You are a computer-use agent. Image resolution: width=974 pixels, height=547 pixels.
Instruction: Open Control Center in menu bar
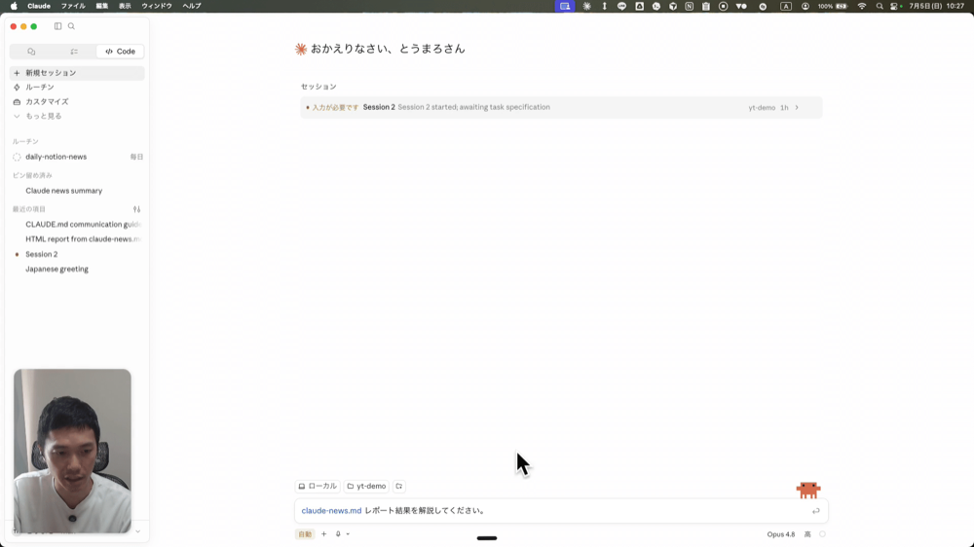tap(895, 6)
